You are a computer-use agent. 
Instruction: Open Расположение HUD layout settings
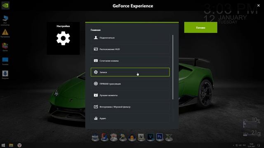130,49
